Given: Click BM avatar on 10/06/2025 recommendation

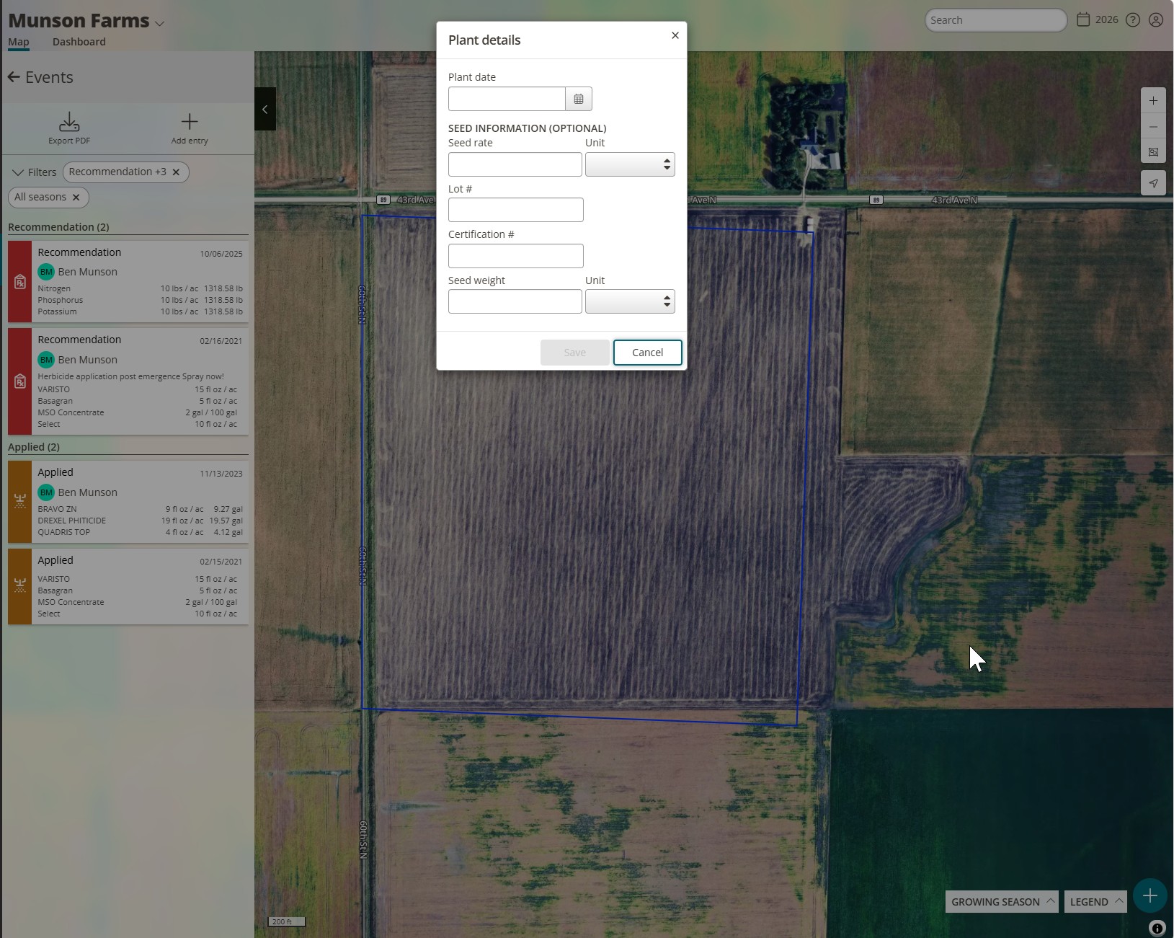Looking at the screenshot, I should pos(46,272).
